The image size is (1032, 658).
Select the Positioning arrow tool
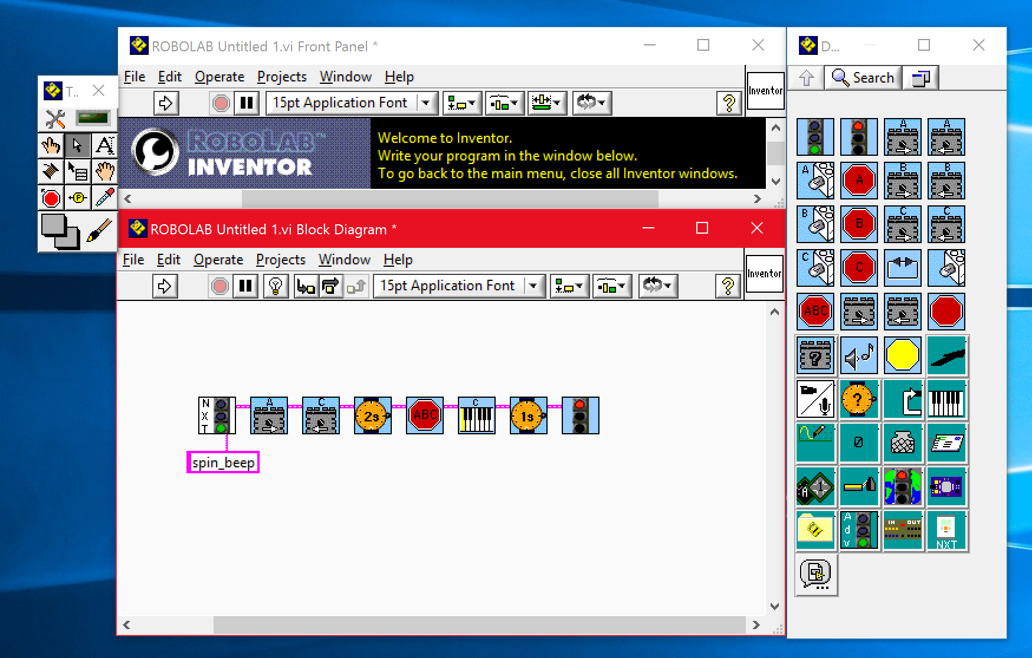click(x=77, y=145)
